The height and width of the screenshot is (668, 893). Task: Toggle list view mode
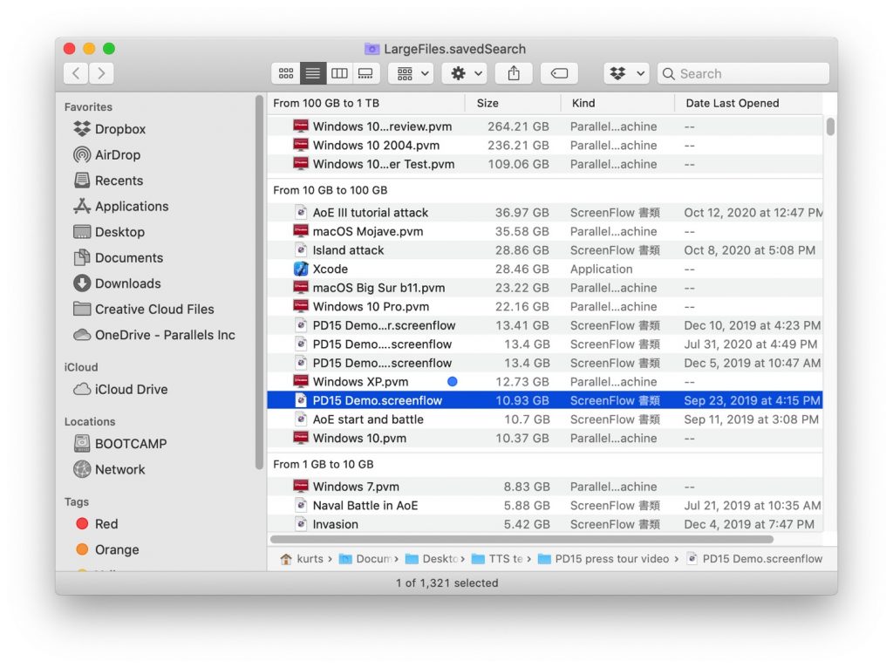click(312, 73)
